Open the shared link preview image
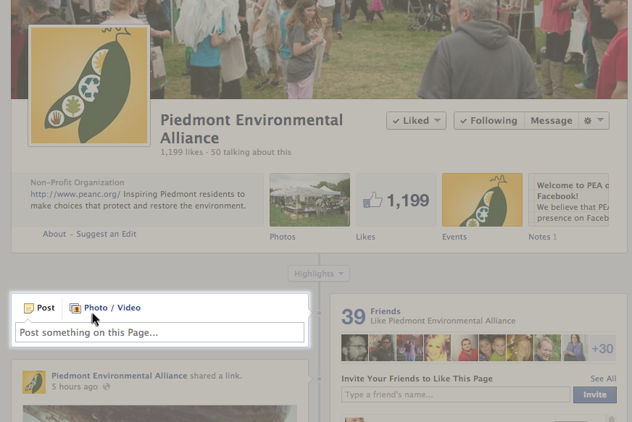This screenshot has width=632, height=422. coord(160,413)
